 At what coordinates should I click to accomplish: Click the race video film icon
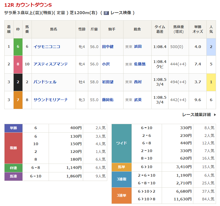pyautogui.click(x=106, y=13)
